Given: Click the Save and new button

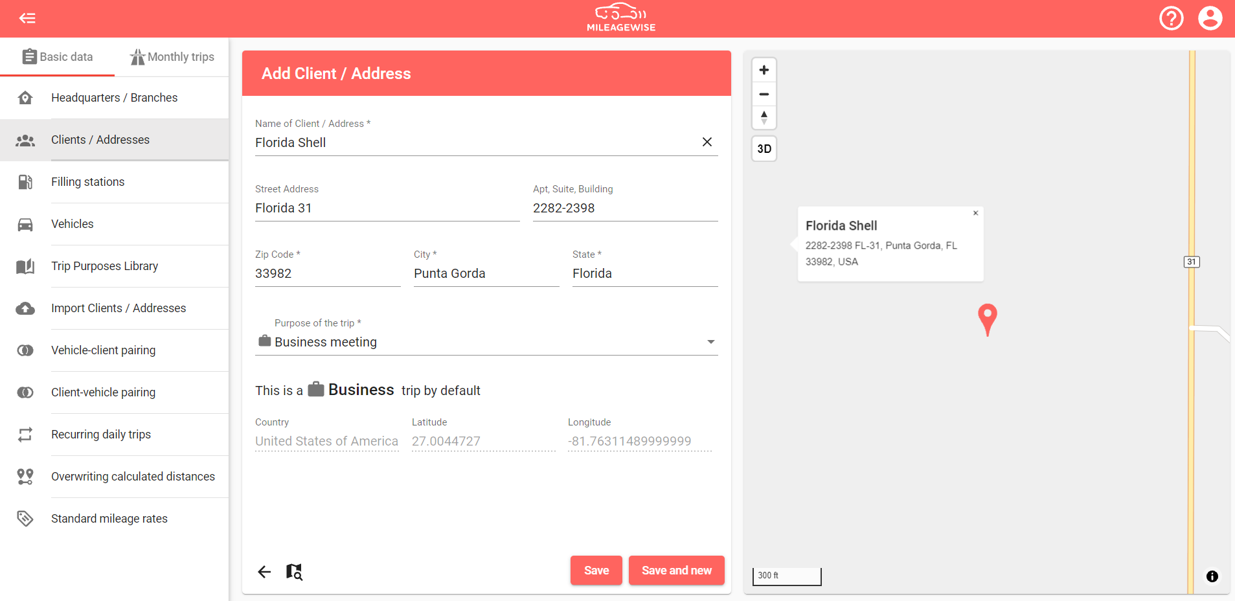Looking at the screenshot, I should coord(676,571).
